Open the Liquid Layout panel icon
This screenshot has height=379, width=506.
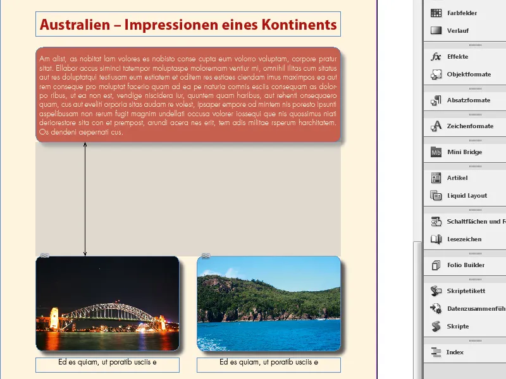tap(436, 196)
